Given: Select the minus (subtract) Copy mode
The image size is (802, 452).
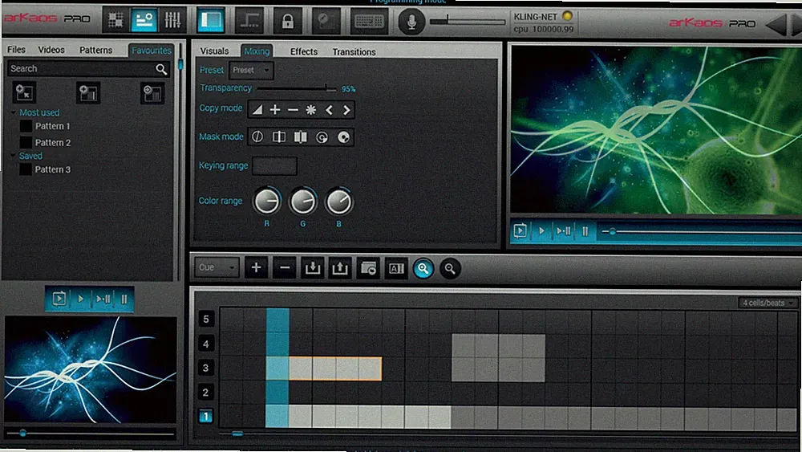Looking at the screenshot, I should (293, 109).
